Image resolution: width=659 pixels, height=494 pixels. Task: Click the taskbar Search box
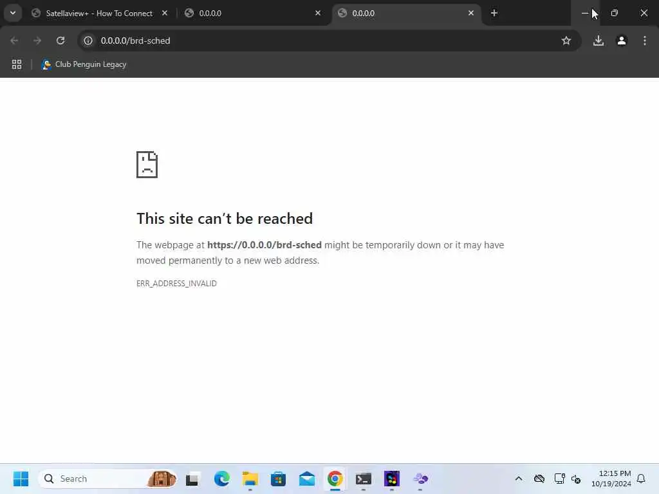(108, 479)
